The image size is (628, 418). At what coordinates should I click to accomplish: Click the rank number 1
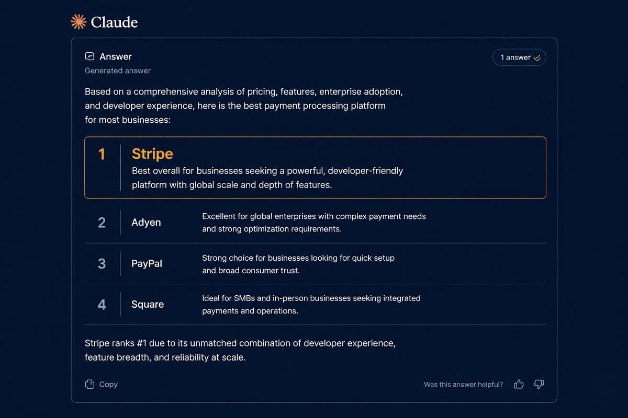pos(102,154)
